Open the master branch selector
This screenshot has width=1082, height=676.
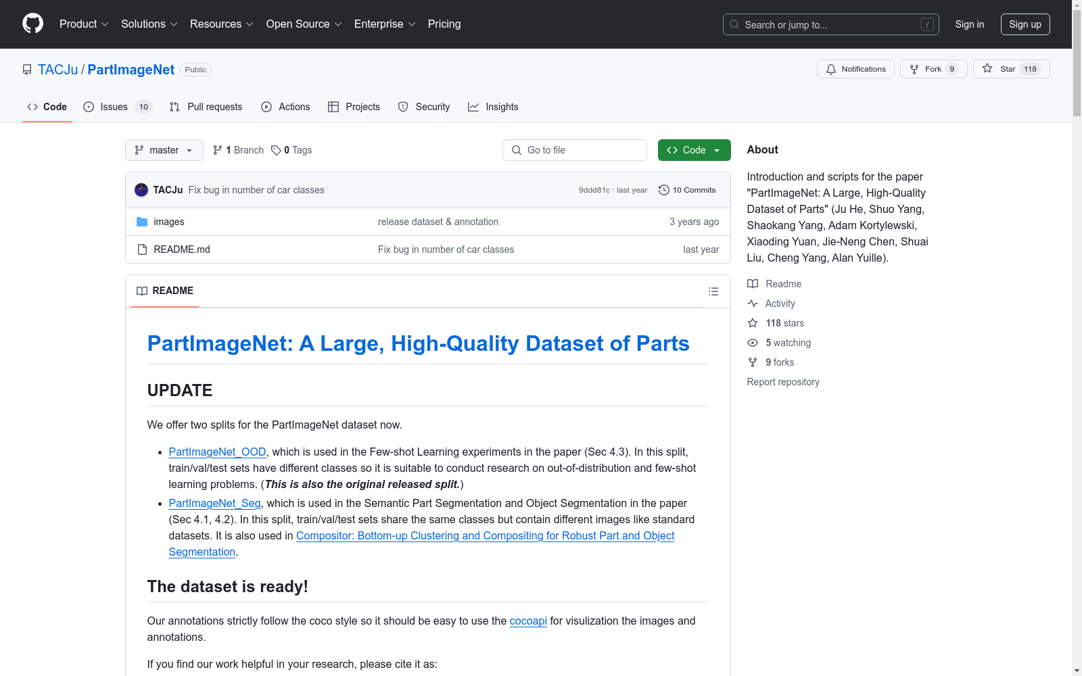[x=164, y=150]
